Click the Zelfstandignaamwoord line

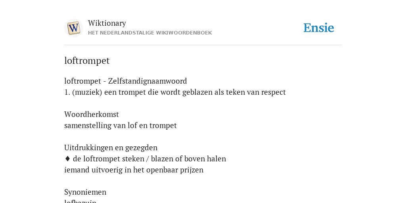(x=126, y=81)
